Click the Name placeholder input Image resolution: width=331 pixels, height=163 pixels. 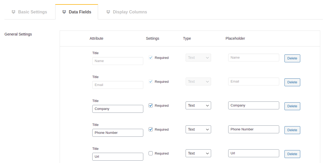254,58
